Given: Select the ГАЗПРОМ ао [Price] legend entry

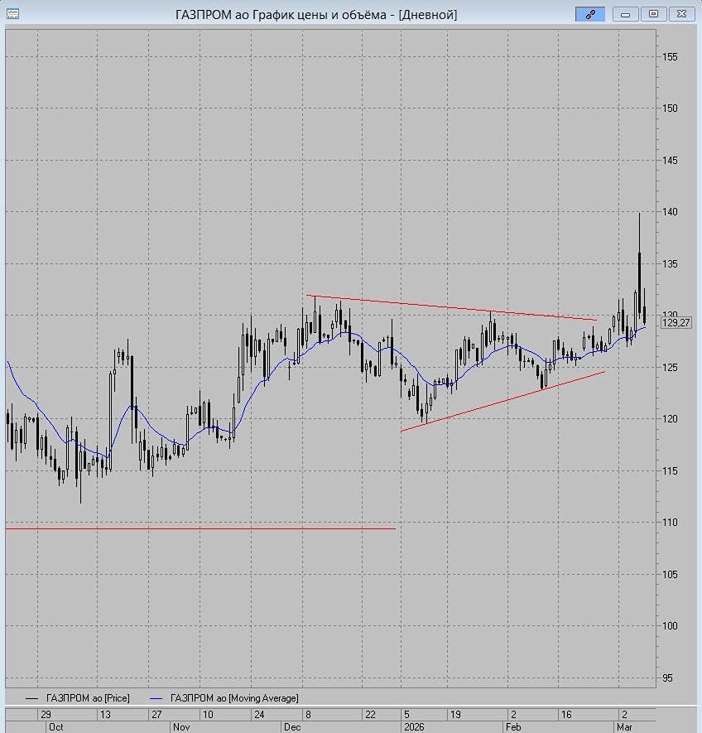Looking at the screenshot, I should (78, 698).
